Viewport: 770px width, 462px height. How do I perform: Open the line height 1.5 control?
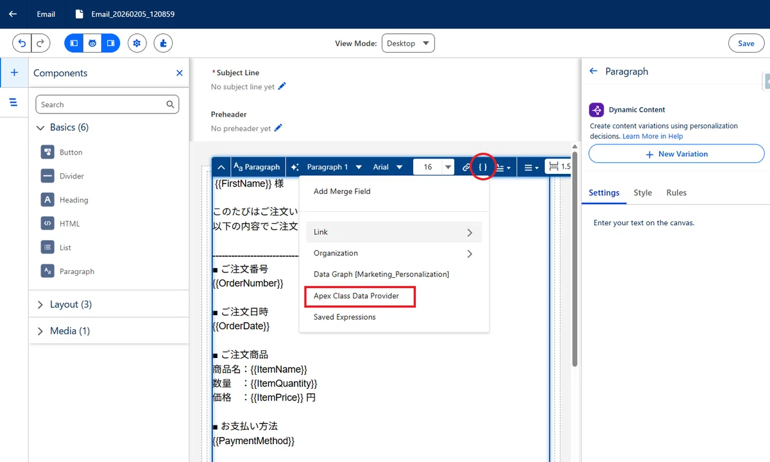tap(558, 167)
